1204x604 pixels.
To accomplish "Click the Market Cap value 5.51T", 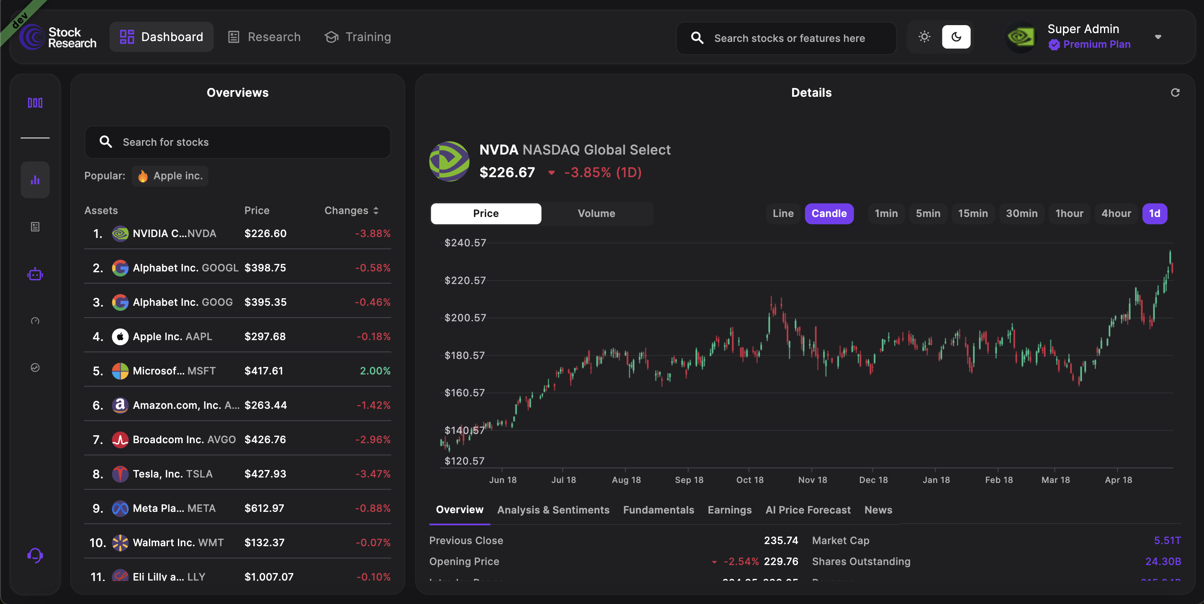I will (x=1168, y=540).
